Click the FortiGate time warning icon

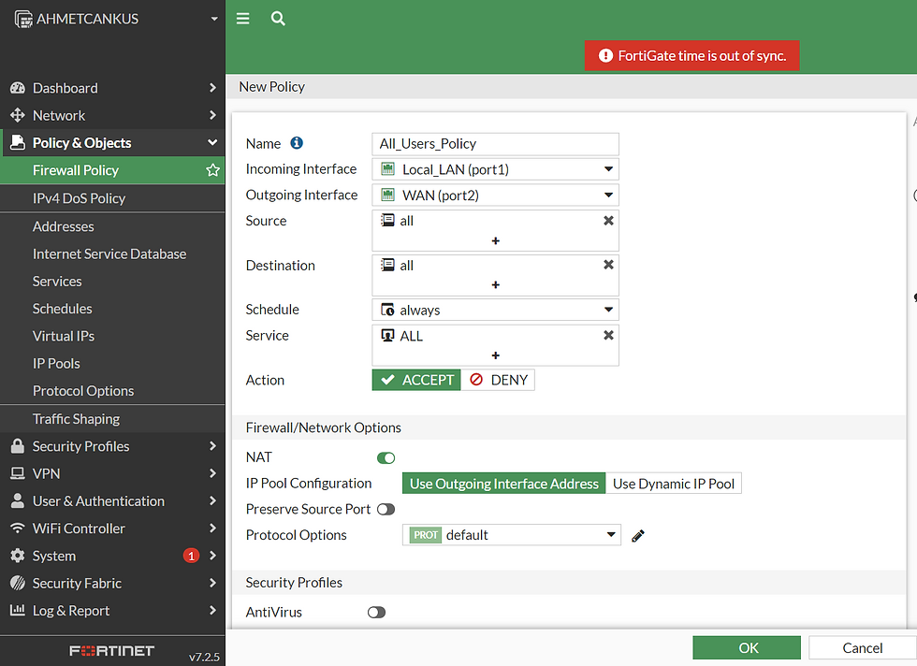(605, 55)
